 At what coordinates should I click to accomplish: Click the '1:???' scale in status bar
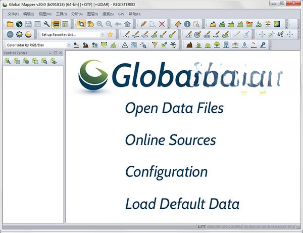point(201,226)
